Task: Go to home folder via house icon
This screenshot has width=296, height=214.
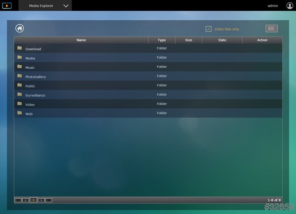Action: coord(20,29)
